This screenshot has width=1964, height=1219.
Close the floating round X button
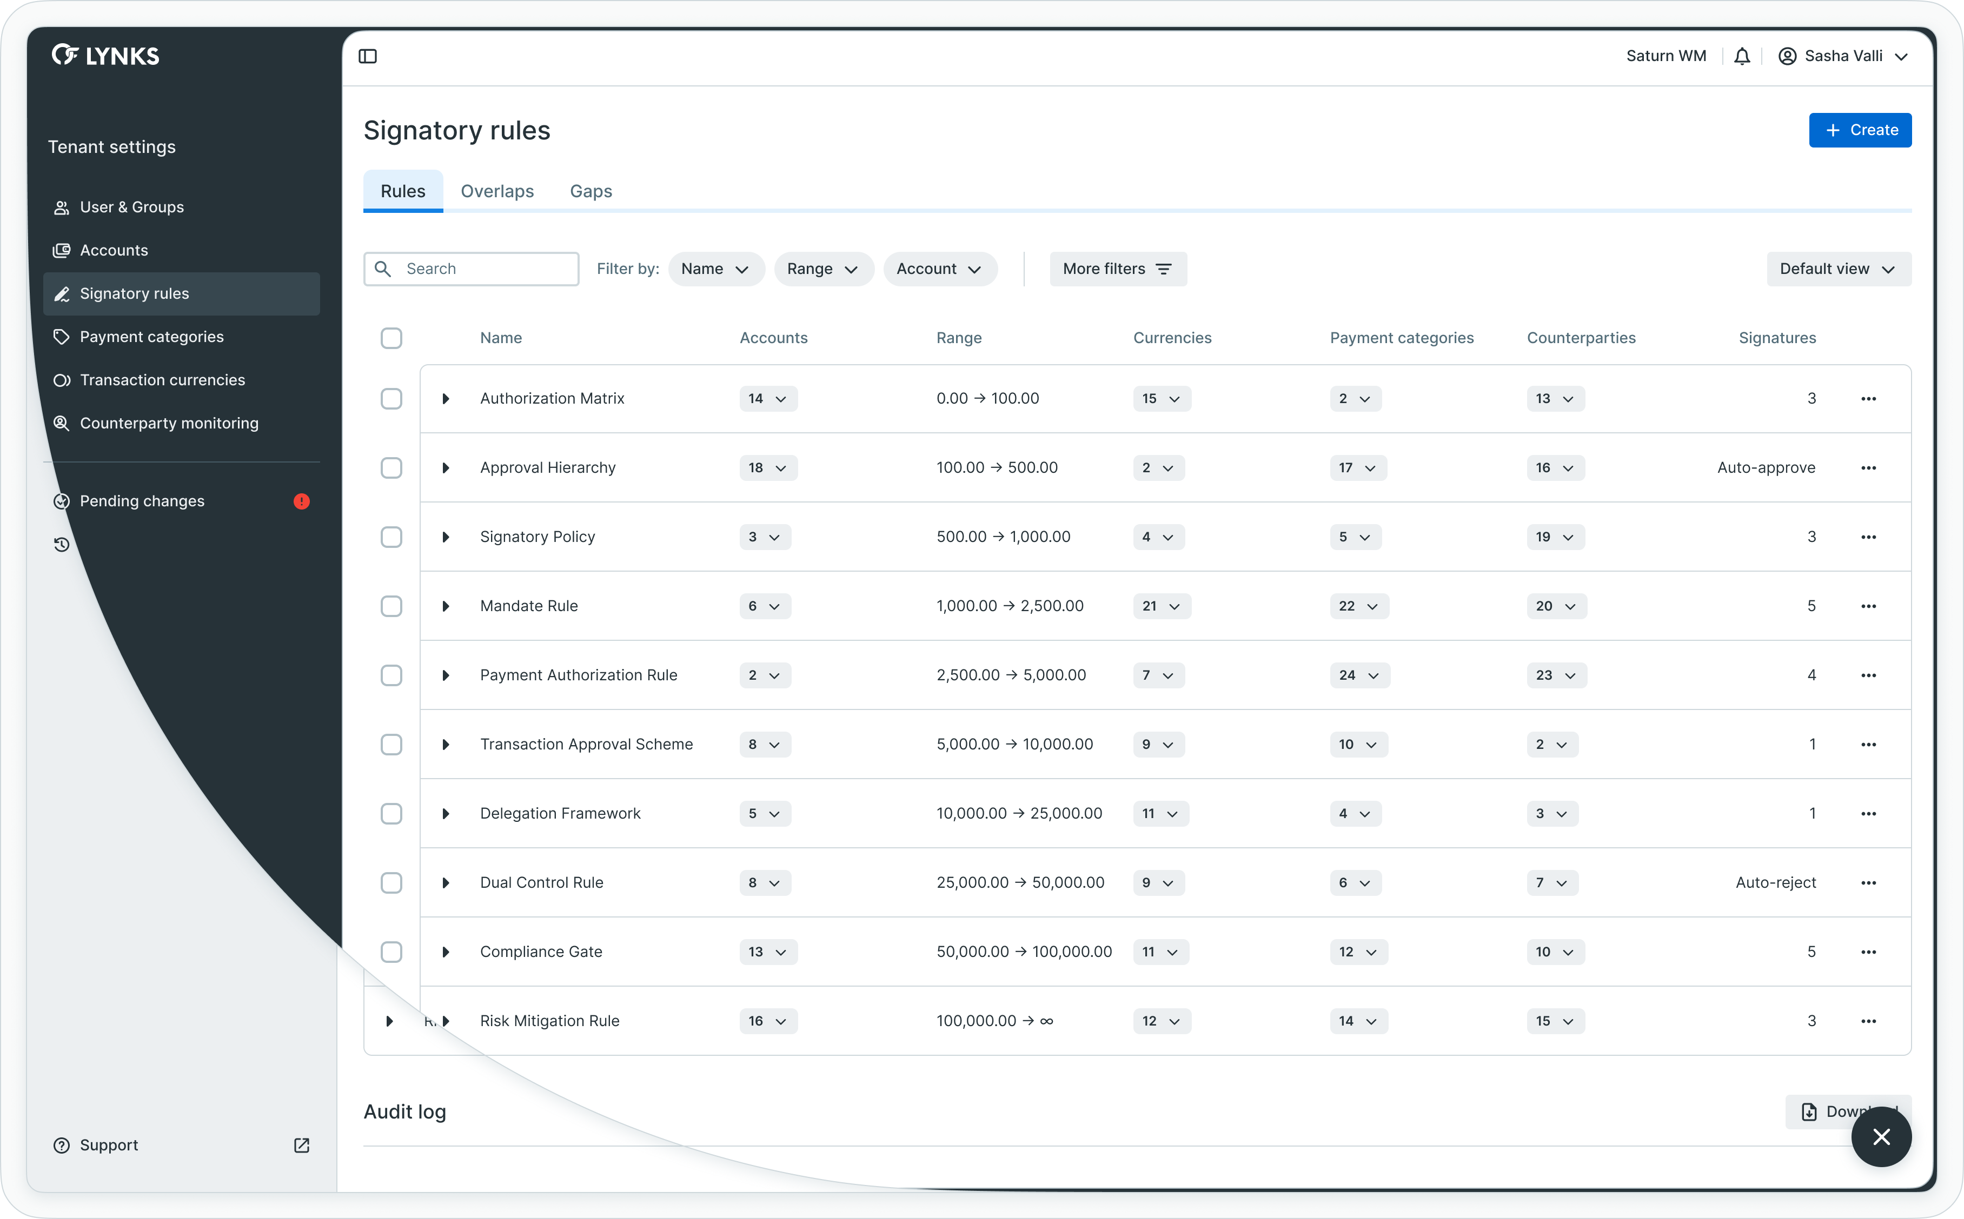[1881, 1137]
